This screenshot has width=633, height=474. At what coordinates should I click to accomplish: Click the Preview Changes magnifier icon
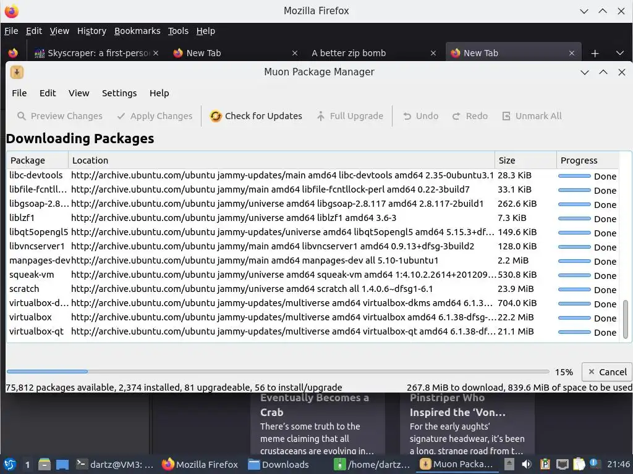coord(22,116)
